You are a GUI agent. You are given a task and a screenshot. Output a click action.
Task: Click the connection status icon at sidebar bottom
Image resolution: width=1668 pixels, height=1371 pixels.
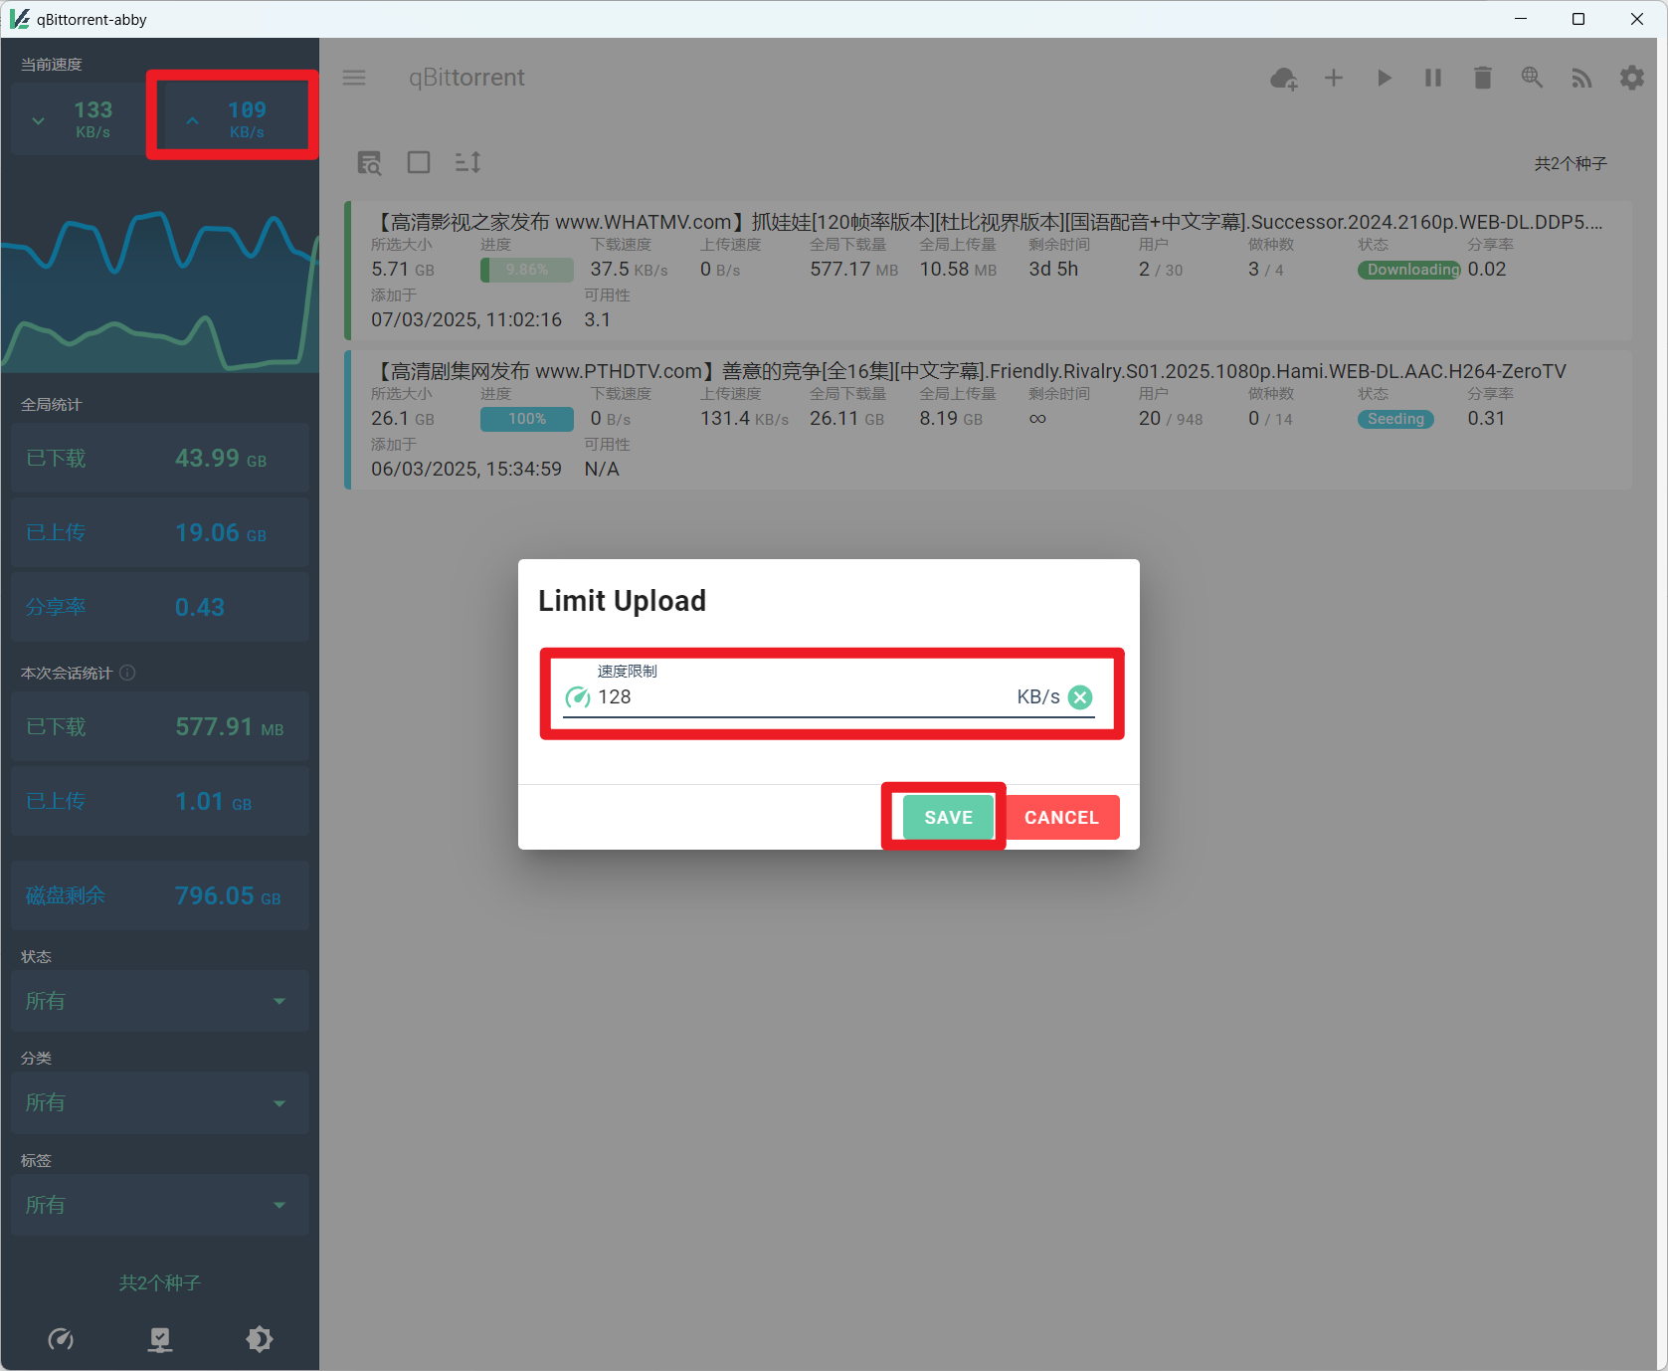tap(160, 1339)
